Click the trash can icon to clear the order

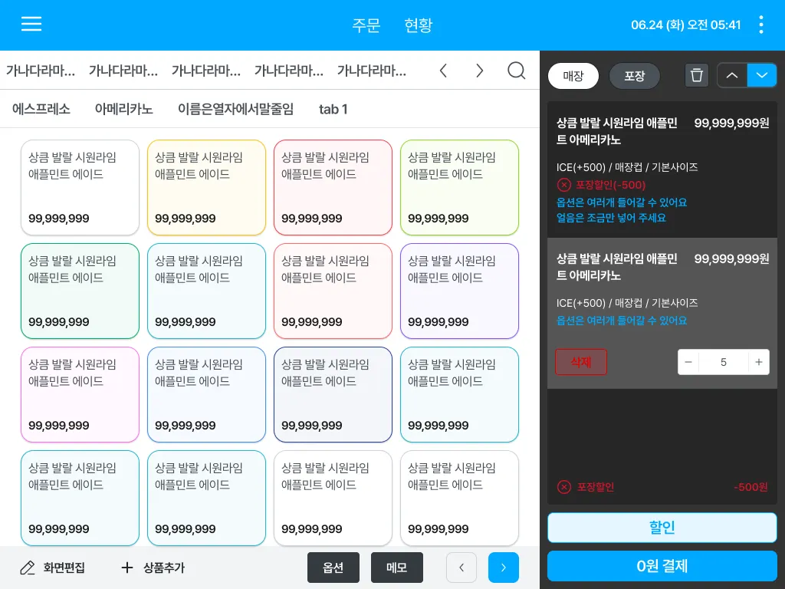pos(696,76)
